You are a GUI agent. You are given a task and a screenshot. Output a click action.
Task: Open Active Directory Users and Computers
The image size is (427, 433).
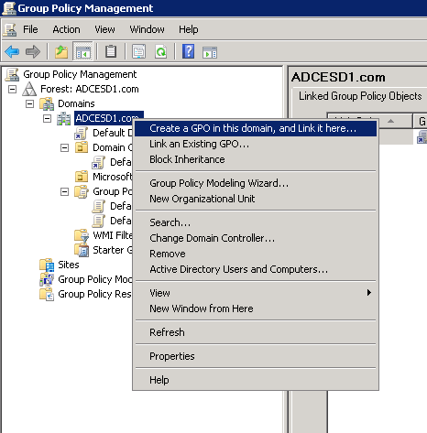[x=256, y=269]
